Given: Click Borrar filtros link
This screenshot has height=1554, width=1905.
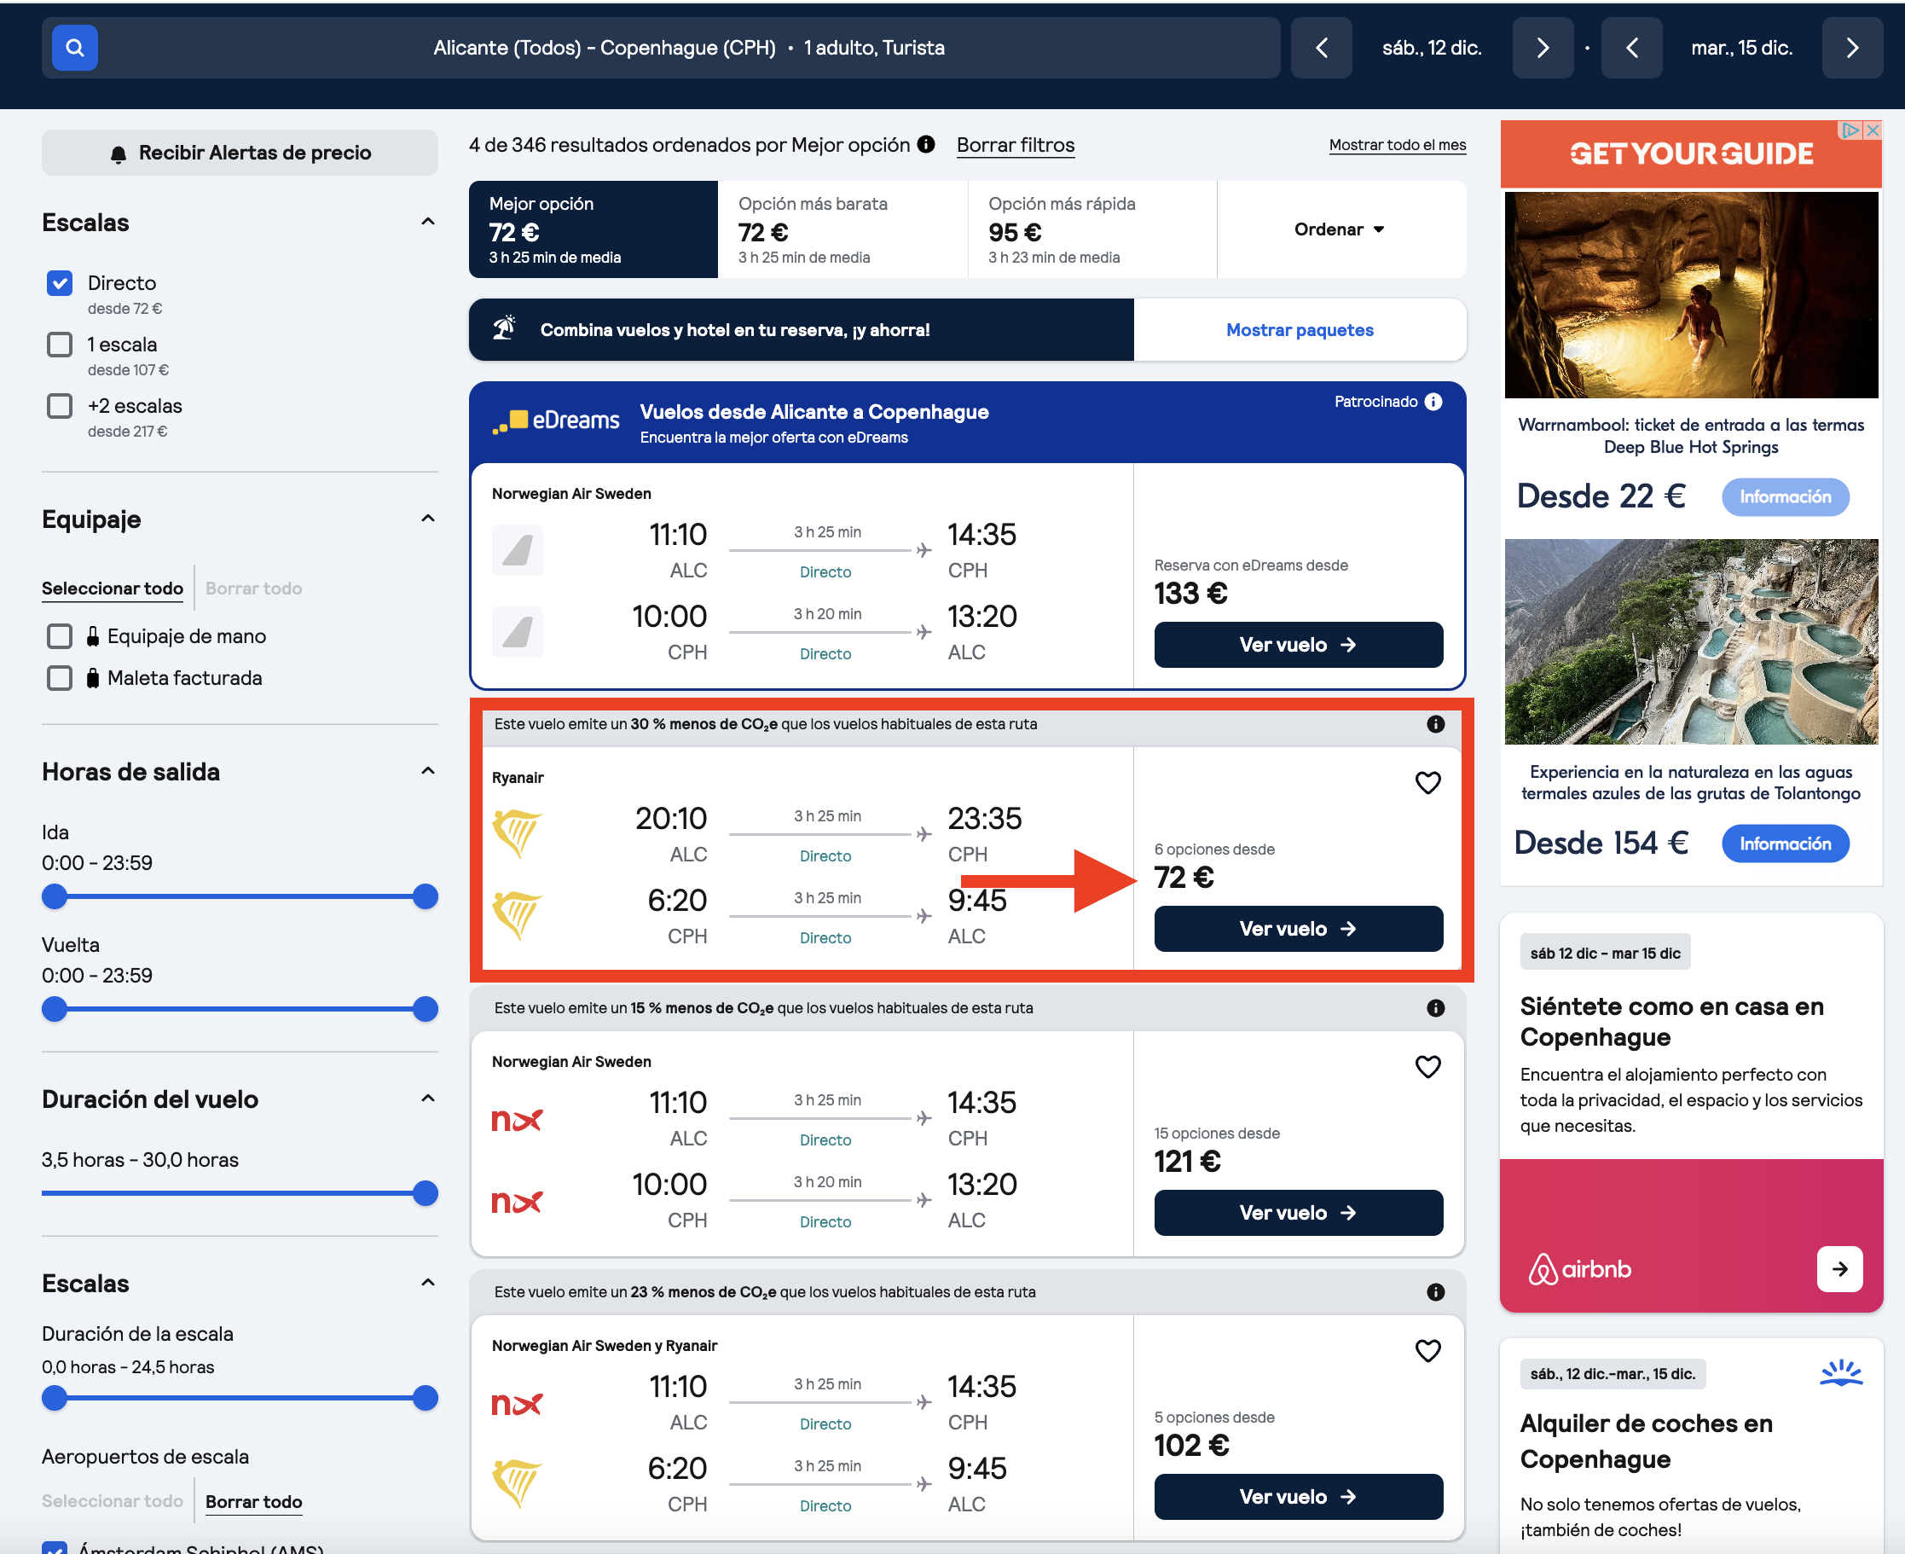Looking at the screenshot, I should coord(1016,145).
